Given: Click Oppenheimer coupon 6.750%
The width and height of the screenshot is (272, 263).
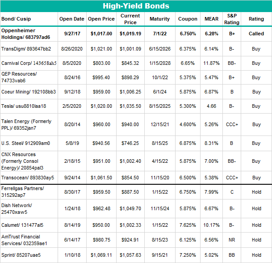Looking at the screenshot, I should tap(188, 34).
